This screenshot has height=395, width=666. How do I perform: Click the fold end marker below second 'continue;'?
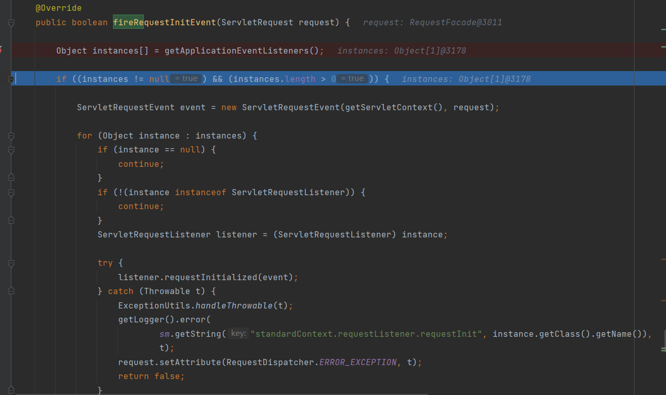11,220
